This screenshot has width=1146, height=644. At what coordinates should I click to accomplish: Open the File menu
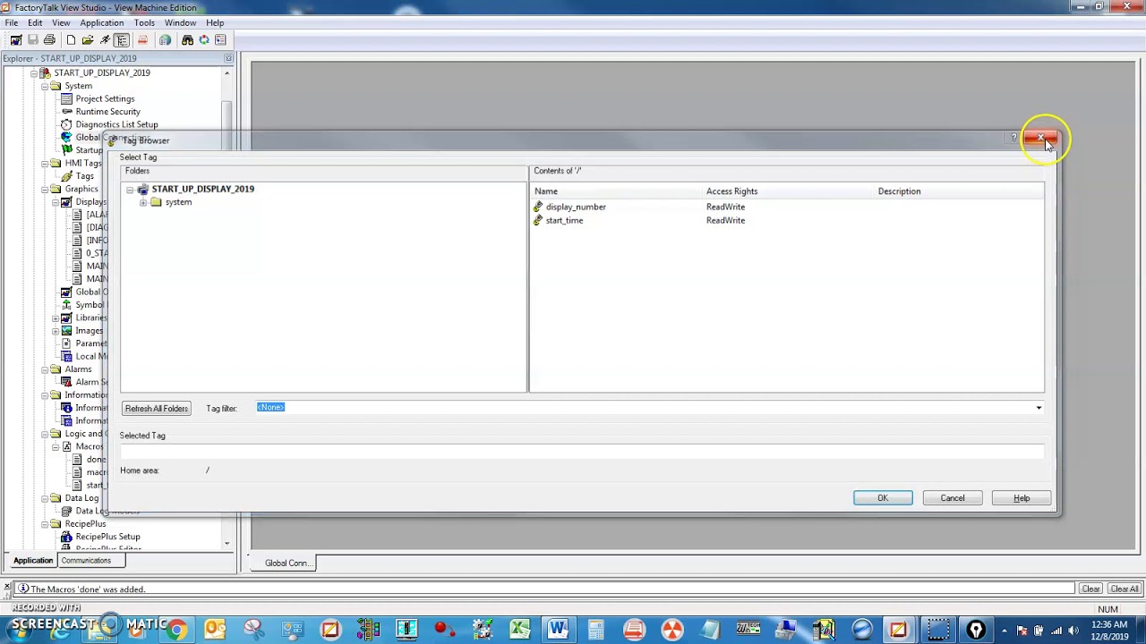click(12, 22)
